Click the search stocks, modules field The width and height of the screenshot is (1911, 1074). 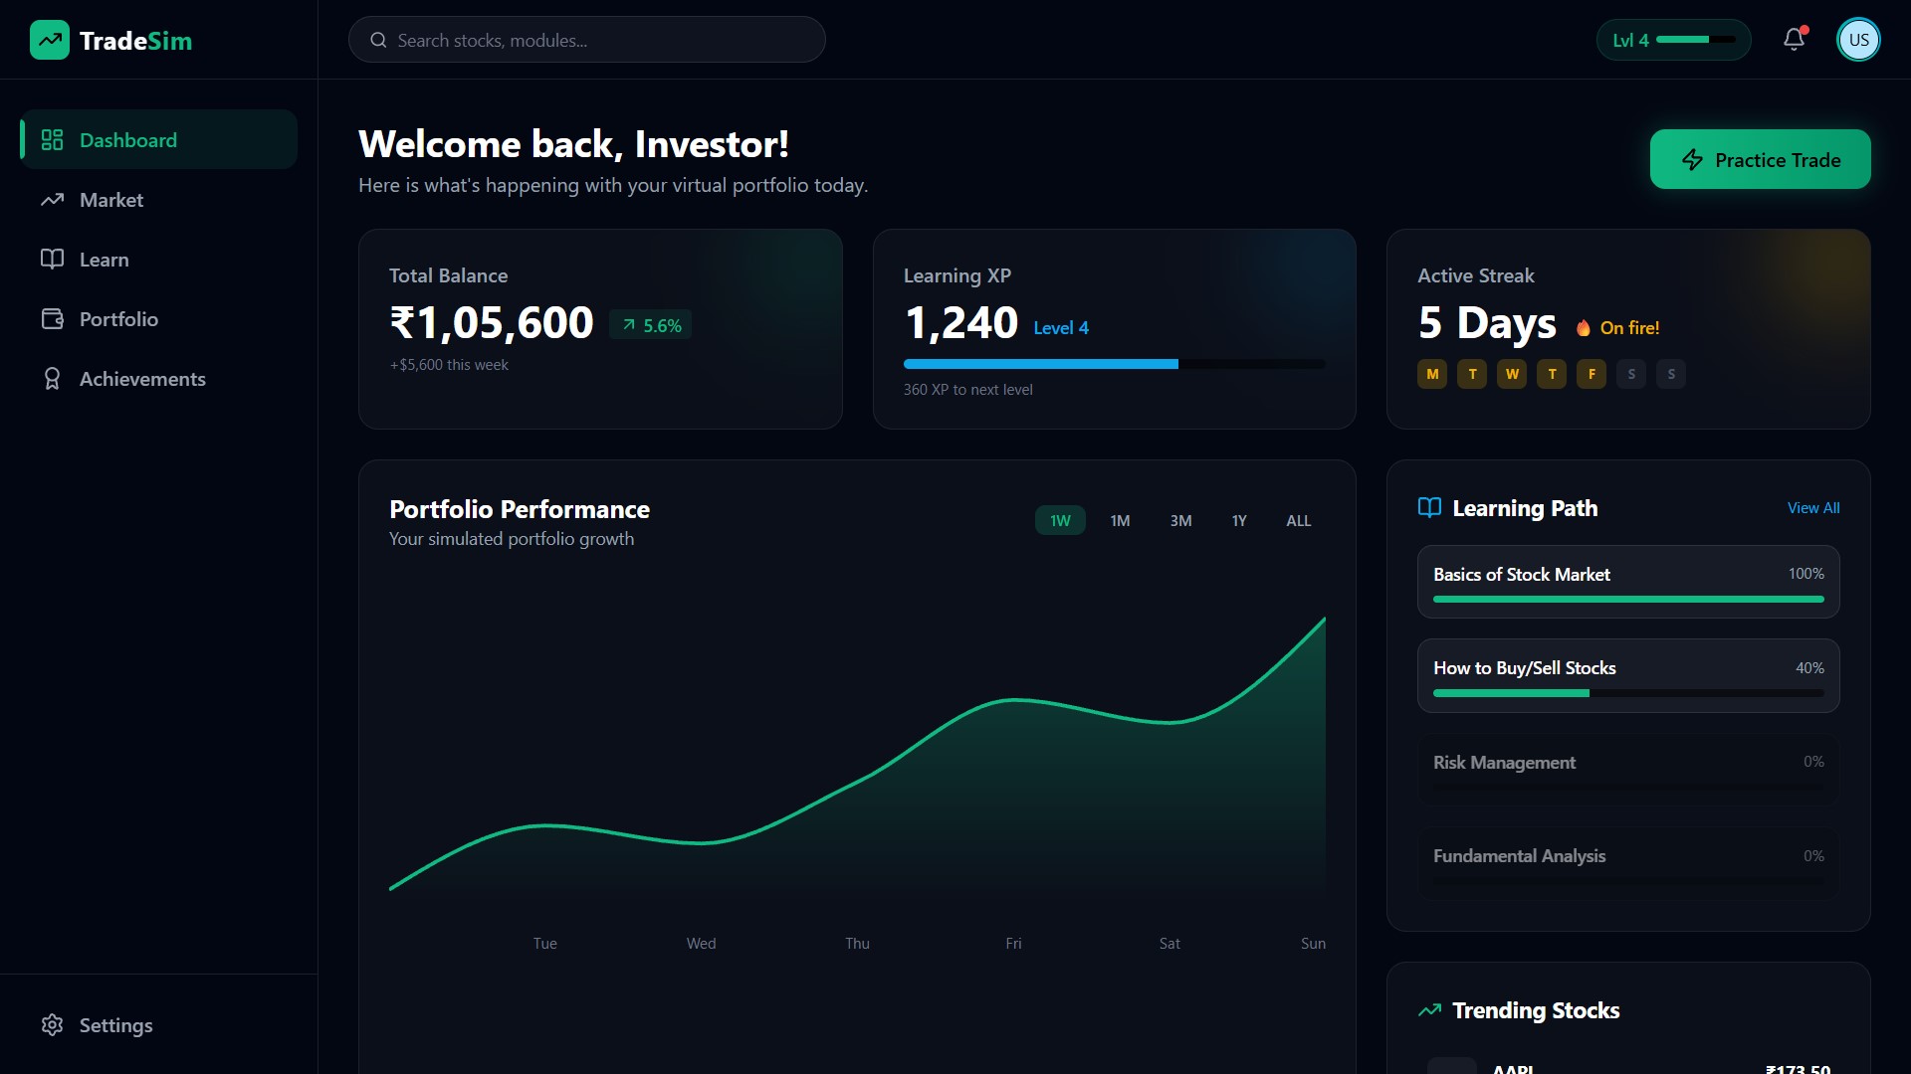[x=587, y=40]
